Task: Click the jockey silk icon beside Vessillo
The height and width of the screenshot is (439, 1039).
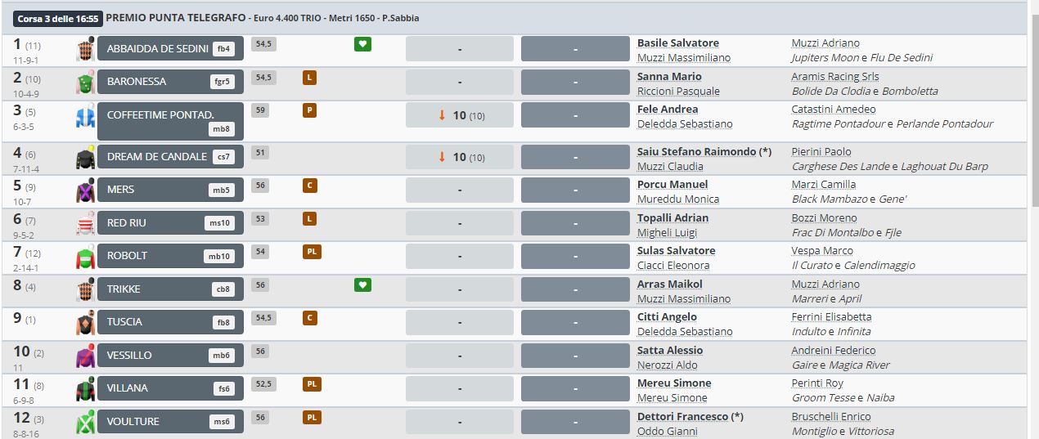Action: coord(85,356)
